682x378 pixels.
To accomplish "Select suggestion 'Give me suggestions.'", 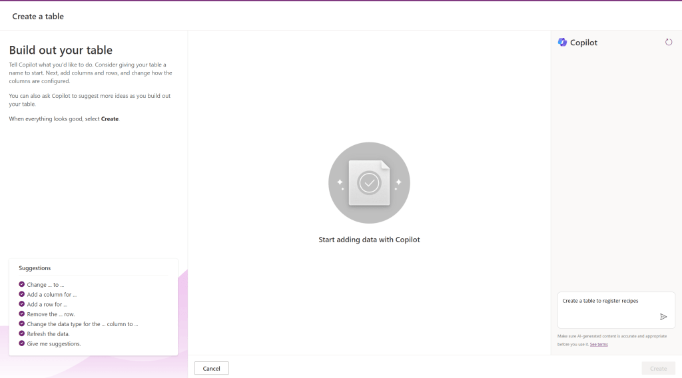I will 54,343.
